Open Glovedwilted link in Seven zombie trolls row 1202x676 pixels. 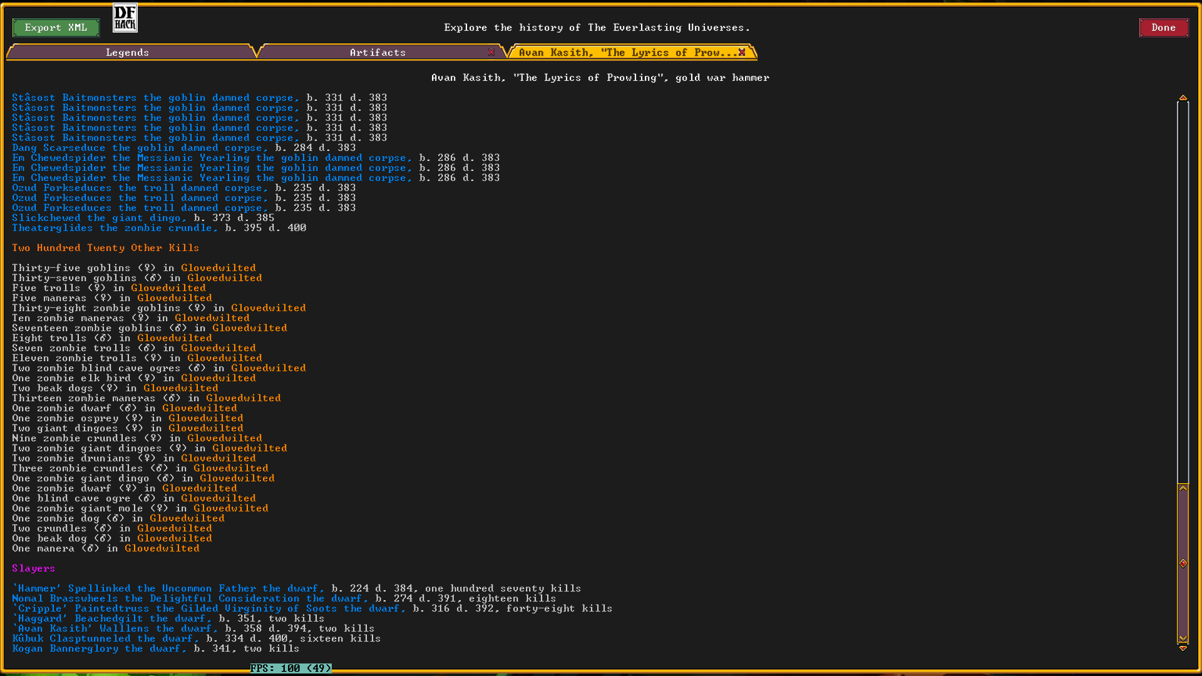tap(218, 349)
